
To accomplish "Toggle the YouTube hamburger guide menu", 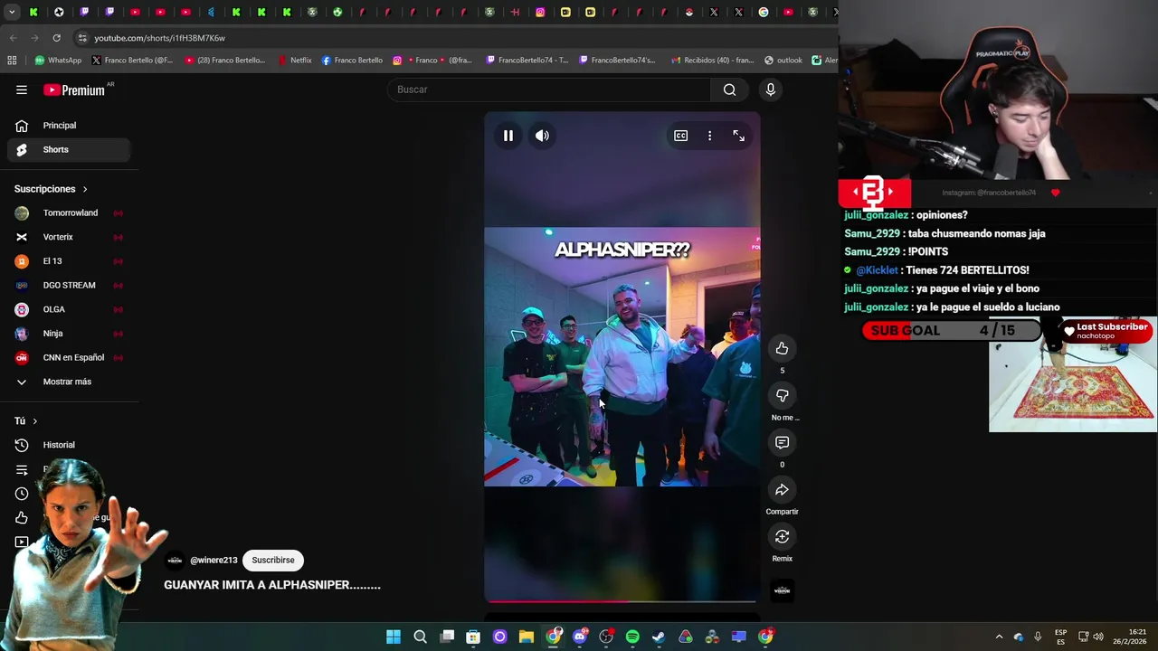I will pos(22,90).
